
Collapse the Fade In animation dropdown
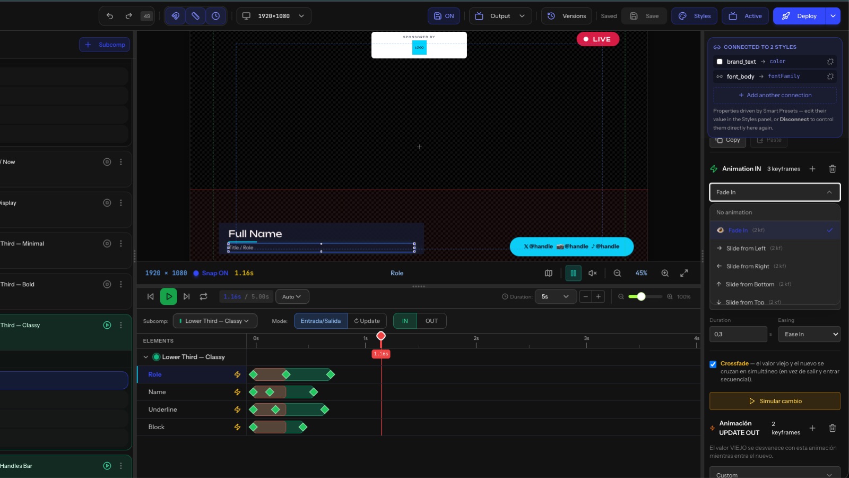click(x=775, y=192)
